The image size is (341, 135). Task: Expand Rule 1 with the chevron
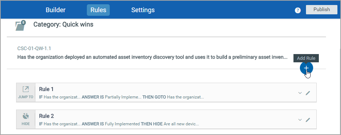point(300,93)
